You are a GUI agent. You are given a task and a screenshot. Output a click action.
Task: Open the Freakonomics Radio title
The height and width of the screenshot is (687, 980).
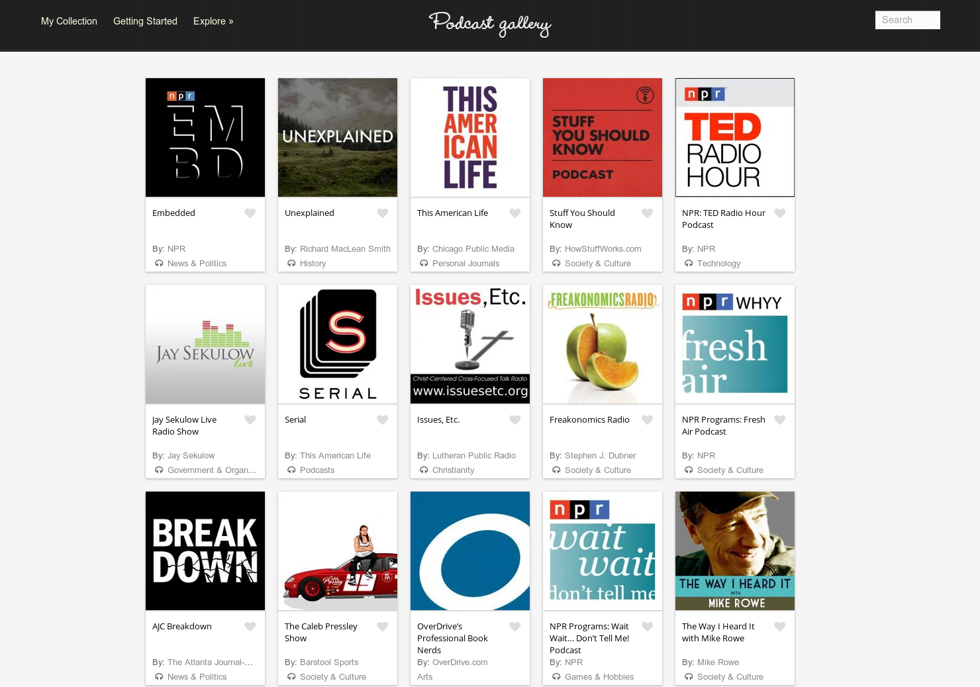click(589, 420)
